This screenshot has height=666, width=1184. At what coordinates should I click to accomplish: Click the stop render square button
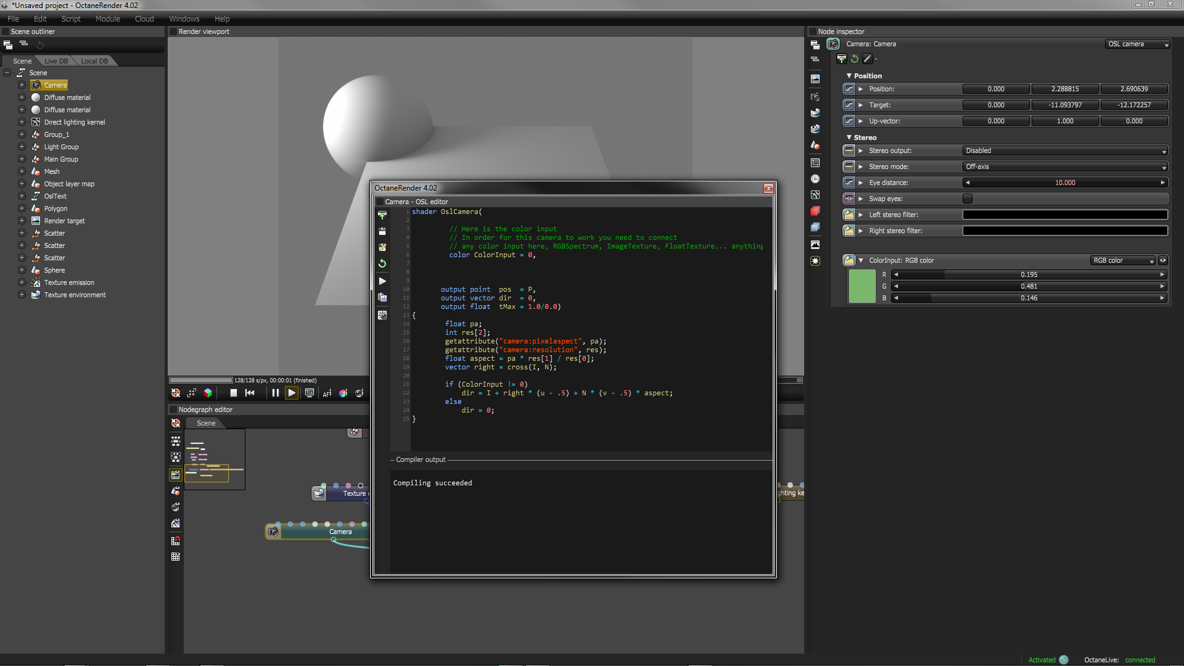(234, 393)
